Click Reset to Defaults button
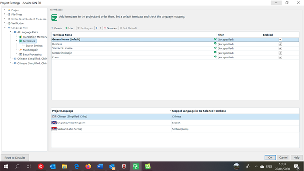 point(15,158)
